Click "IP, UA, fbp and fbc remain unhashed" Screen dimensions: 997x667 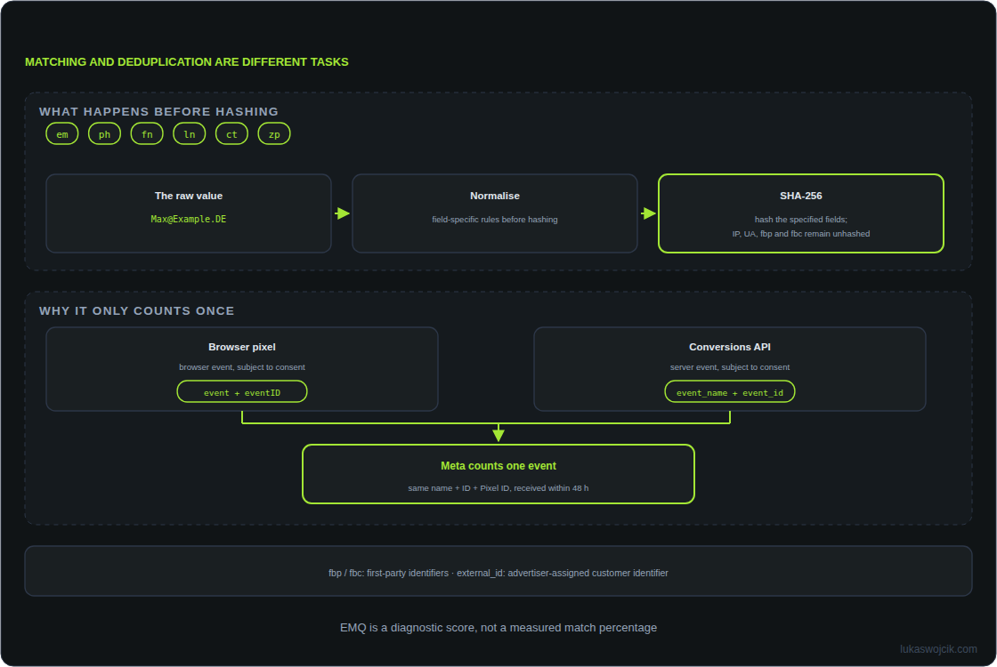coord(801,234)
